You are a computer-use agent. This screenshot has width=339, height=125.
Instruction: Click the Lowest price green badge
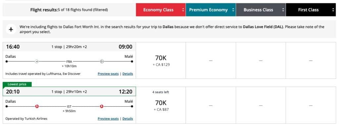click(x=17, y=85)
